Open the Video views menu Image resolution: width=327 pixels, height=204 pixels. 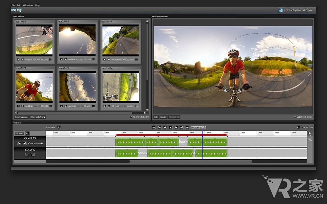point(28,5)
